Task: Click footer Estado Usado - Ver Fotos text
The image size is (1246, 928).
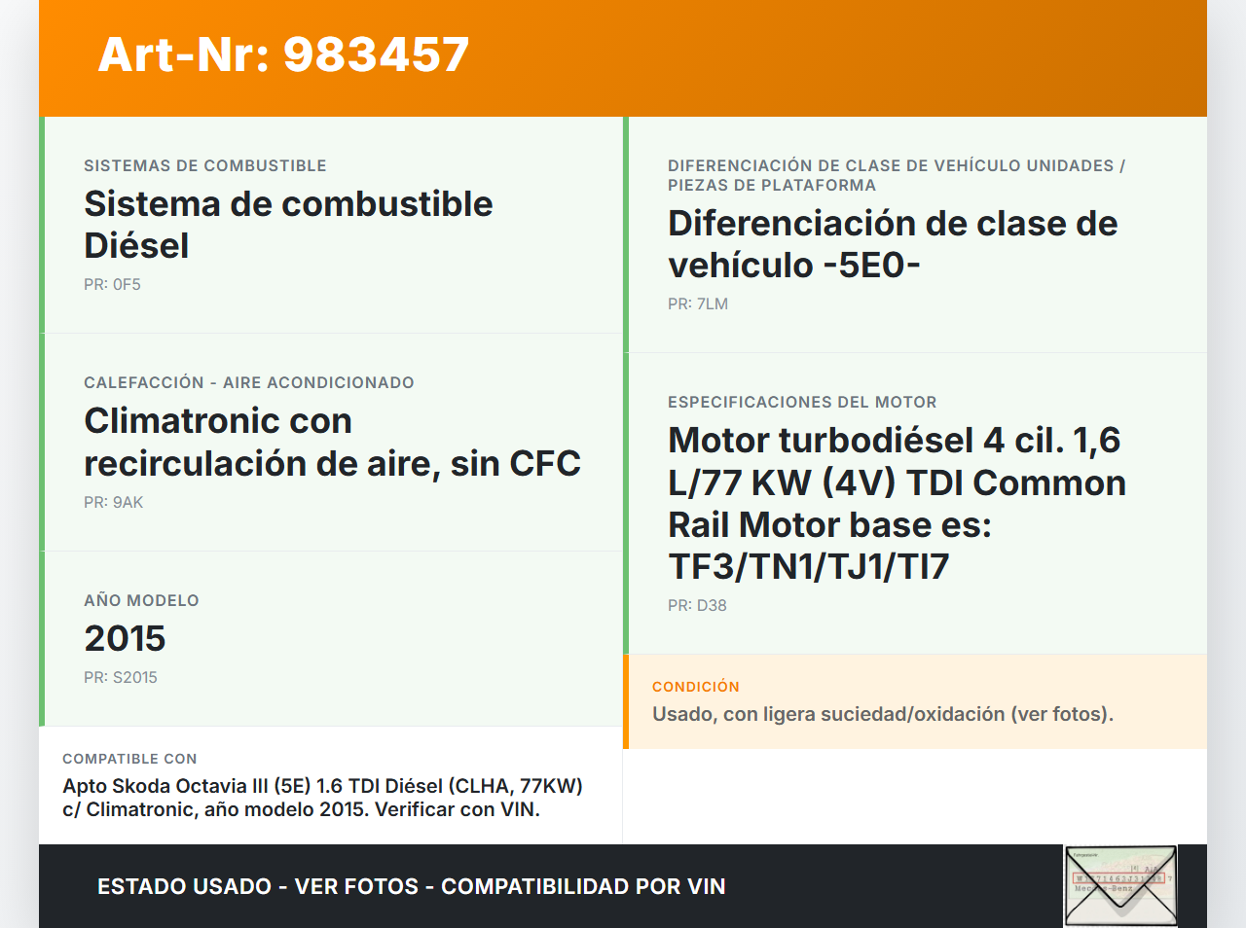Action: pos(411,886)
